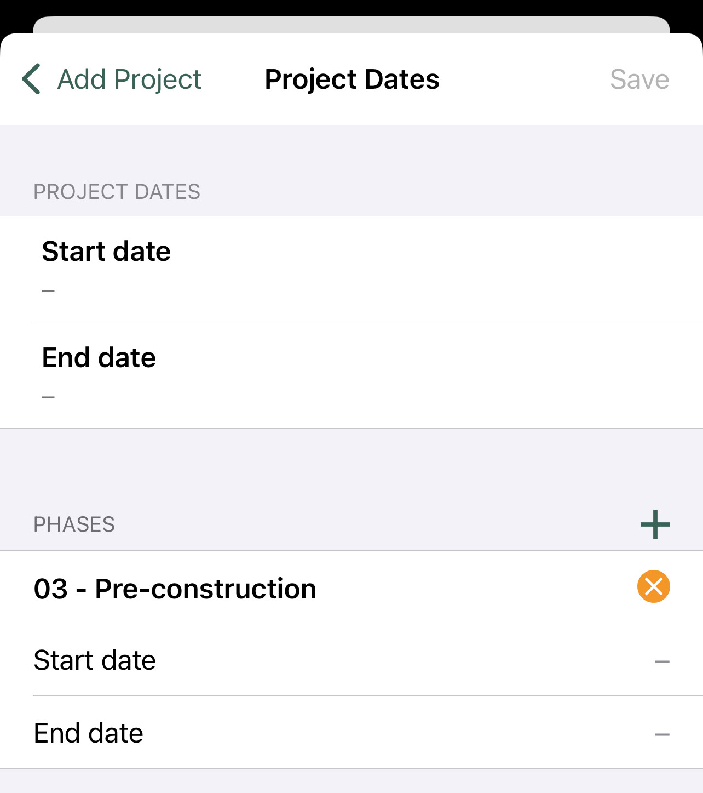This screenshot has width=703, height=793.
Task: Select the 03 - Pre-construction phase title
Action: [x=175, y=589]
